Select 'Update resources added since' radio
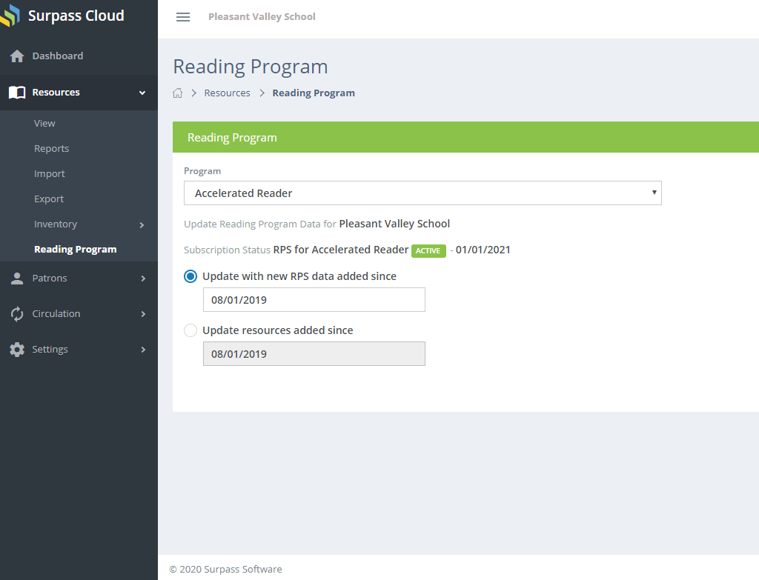 click(x=190, y=330)
